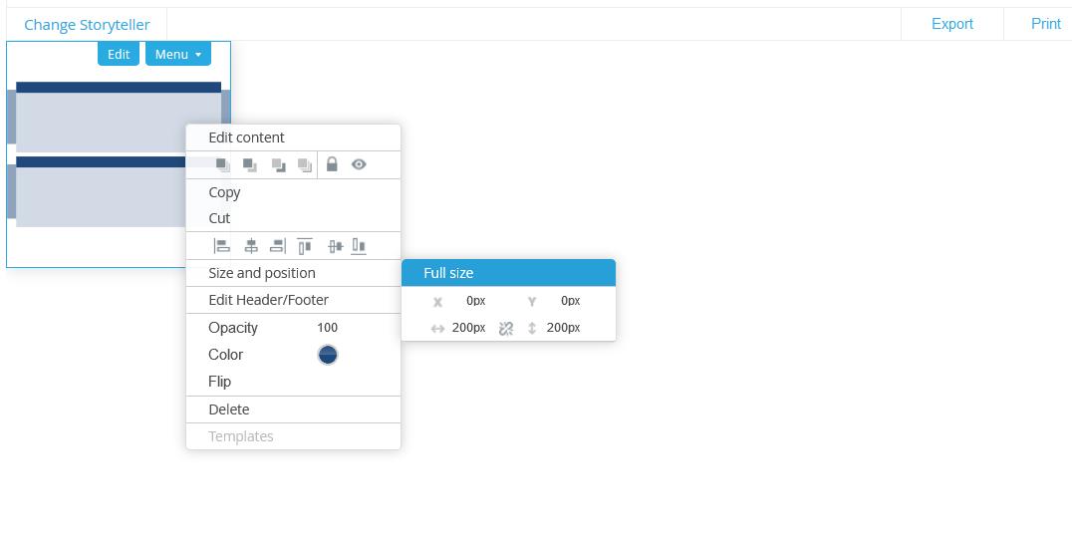Click the send to back layer icon
The height and width of the screenshot is (542, 1072).
[x=305, y=165]
